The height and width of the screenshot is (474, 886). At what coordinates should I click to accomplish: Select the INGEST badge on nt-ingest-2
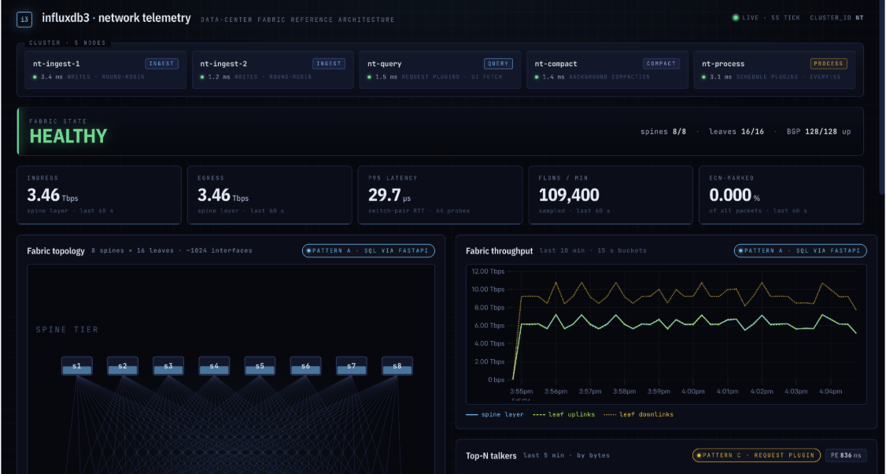329,64
